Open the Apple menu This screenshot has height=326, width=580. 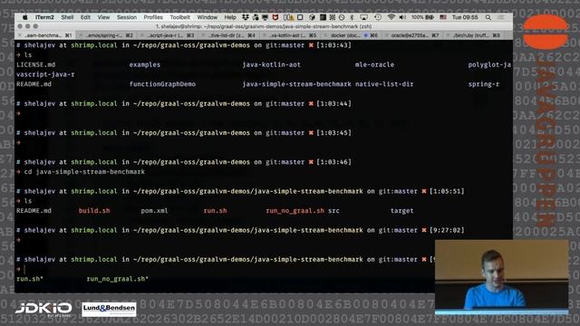tap(25, 17)
